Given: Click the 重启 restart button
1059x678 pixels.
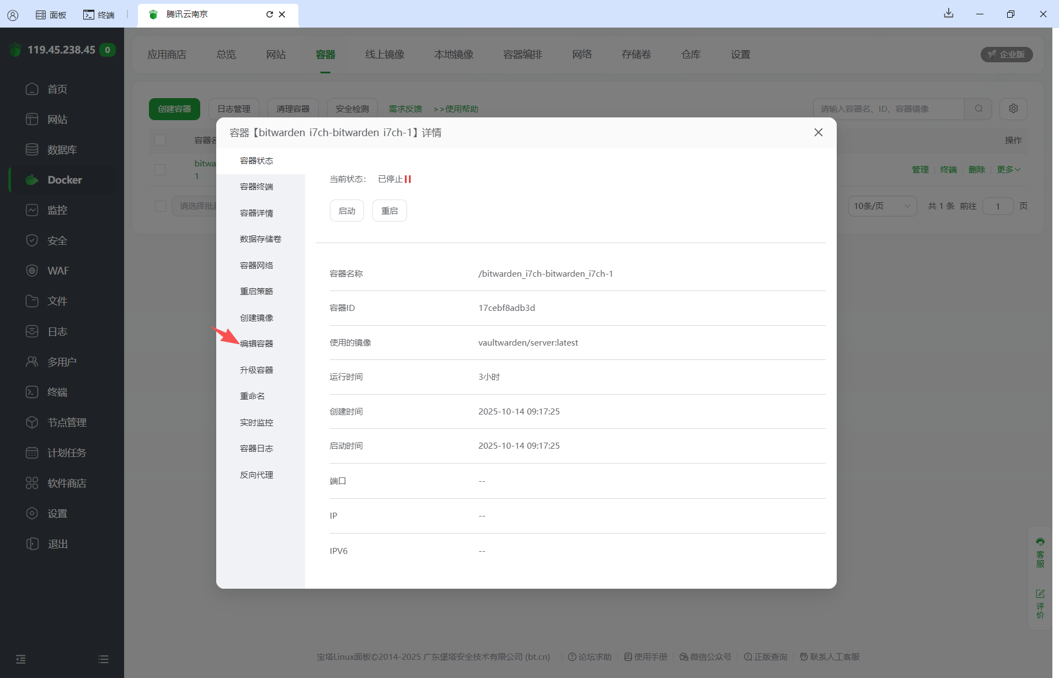Looking at the screenshot, I should point(389,211).
